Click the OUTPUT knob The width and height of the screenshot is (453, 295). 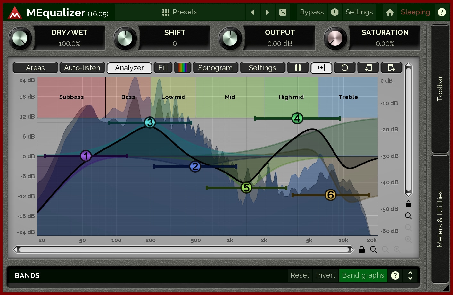[230, 38]
